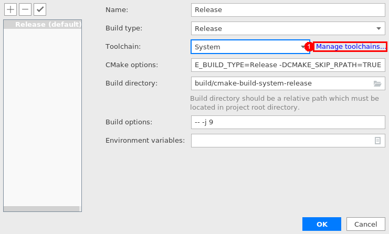The image size is (389, 234).
Task: Confirm settings with OK button
Action: [322, 224]
